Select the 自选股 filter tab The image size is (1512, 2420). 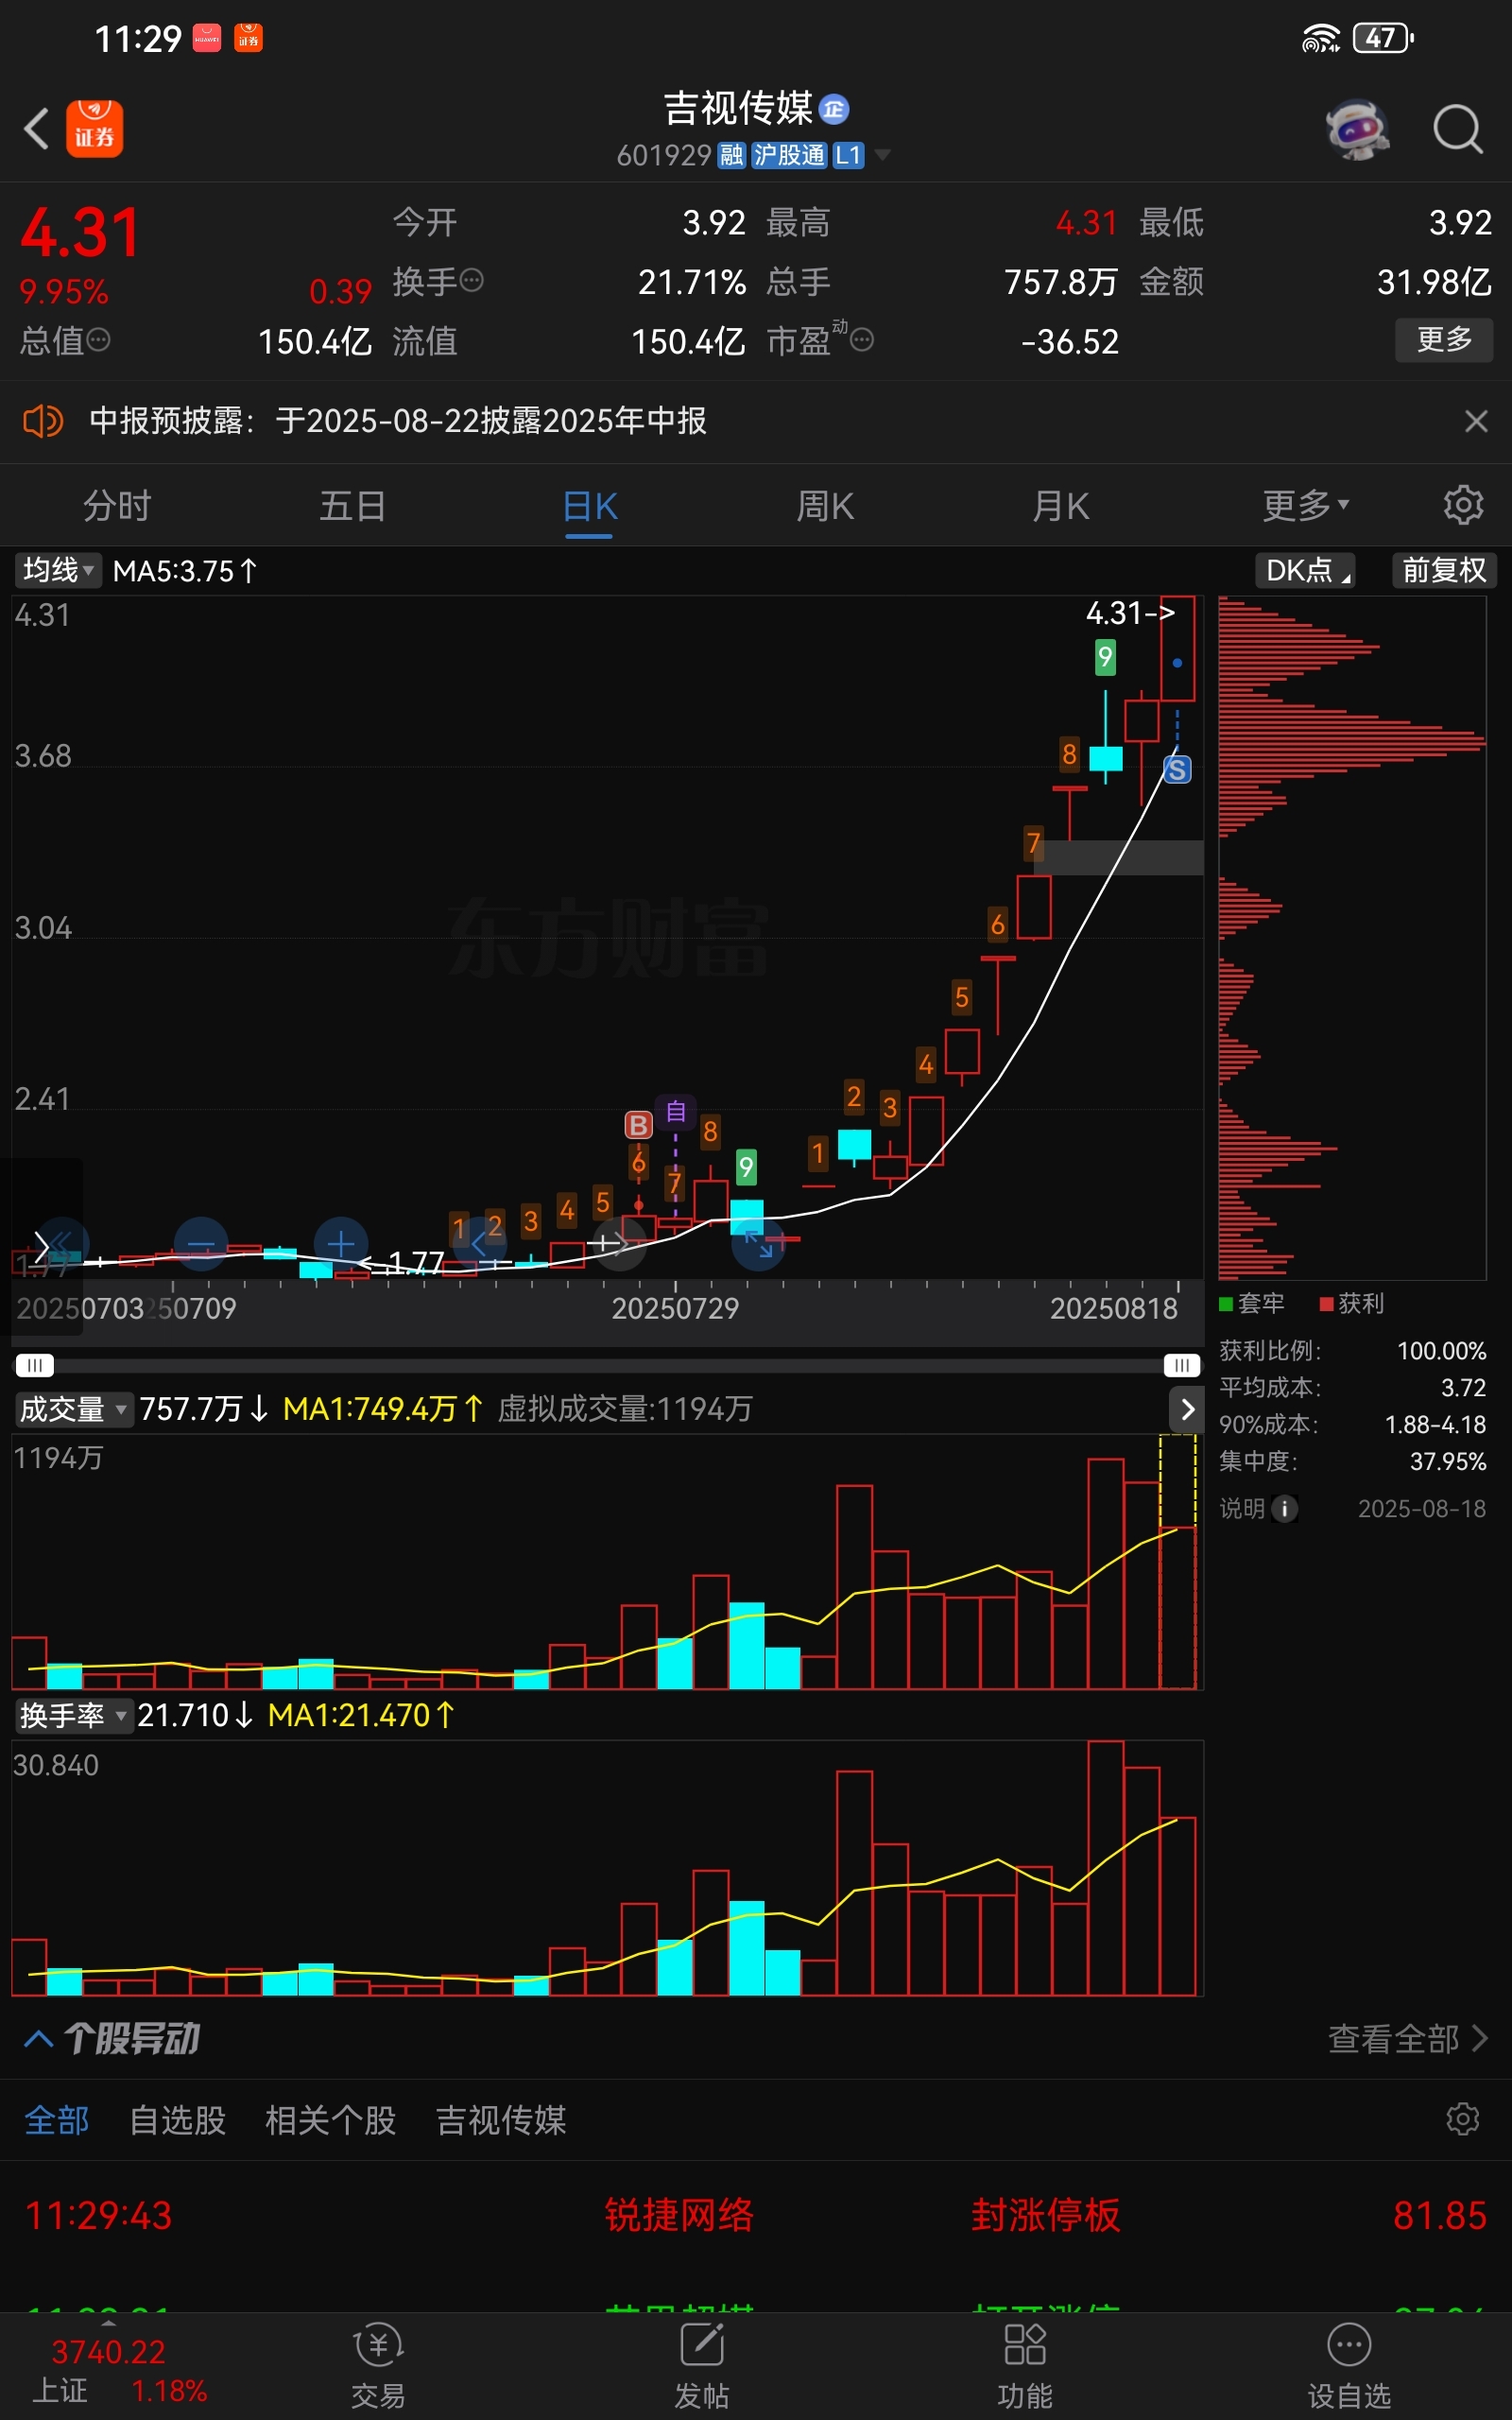click(178, 2120)
